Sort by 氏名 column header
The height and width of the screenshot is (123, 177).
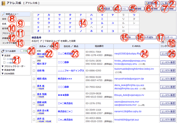42,46
